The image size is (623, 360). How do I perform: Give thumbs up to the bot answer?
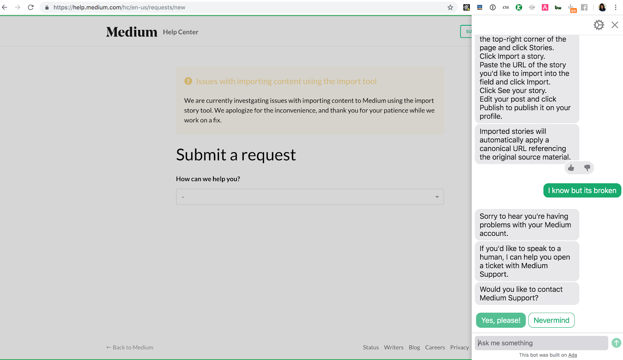point(571,168)
